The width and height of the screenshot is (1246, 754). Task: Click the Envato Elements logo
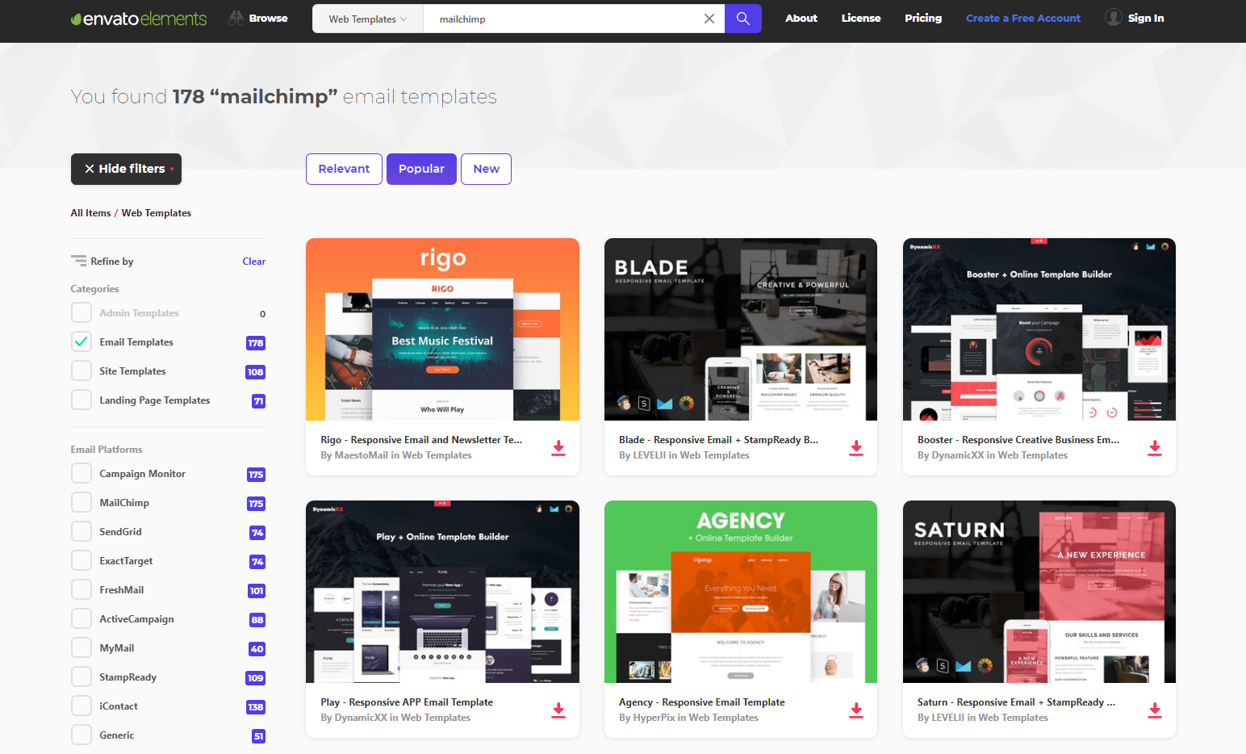139,19
